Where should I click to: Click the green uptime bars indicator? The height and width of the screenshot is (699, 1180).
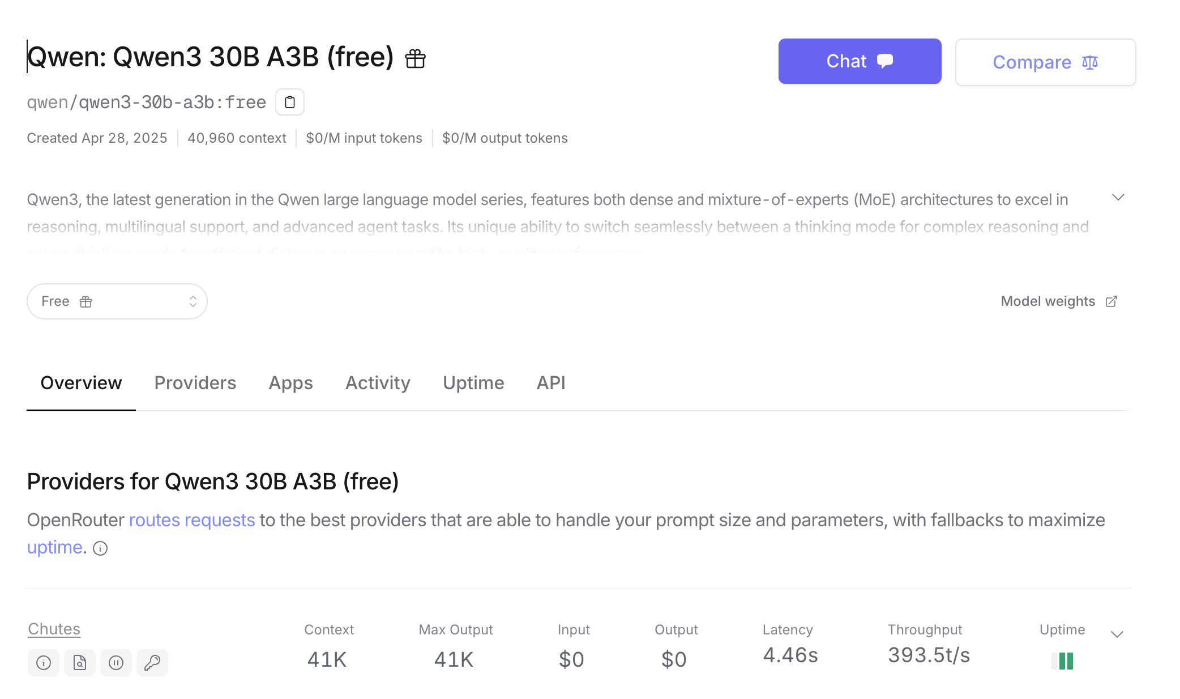pyautogui.click(x=1062, y=661)
